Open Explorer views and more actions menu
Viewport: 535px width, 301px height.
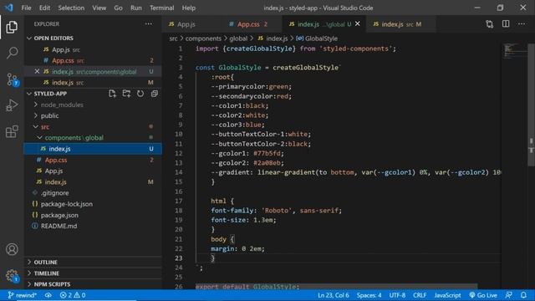149,24
